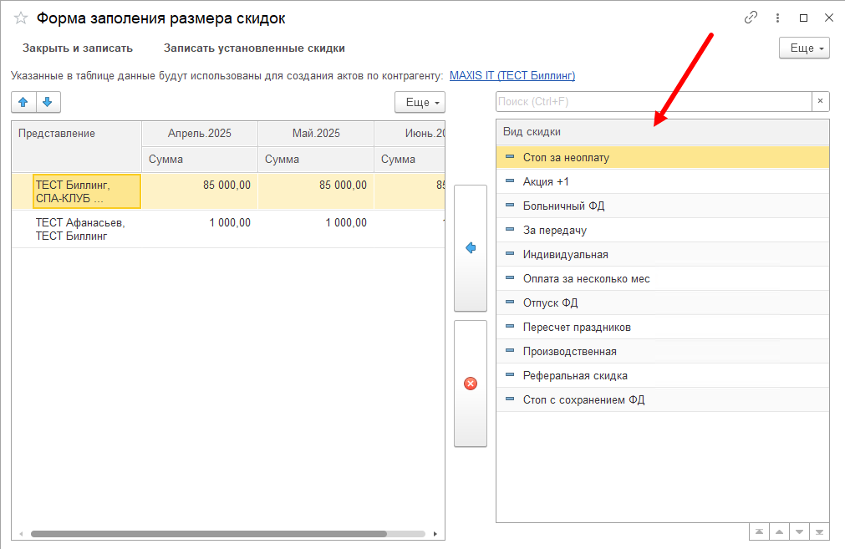Click the dash icon beside Отпуск ФД
845x549 pixels.
click(510, 302)
